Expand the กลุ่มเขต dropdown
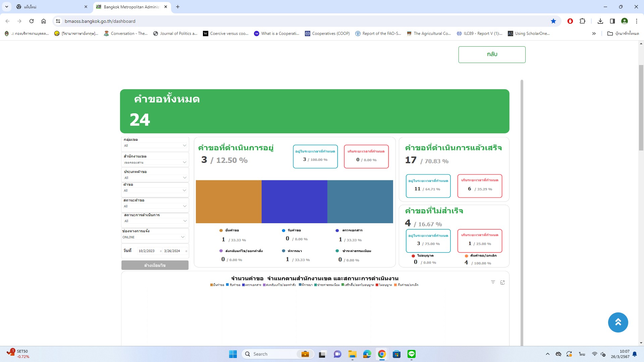 [155, 145]
